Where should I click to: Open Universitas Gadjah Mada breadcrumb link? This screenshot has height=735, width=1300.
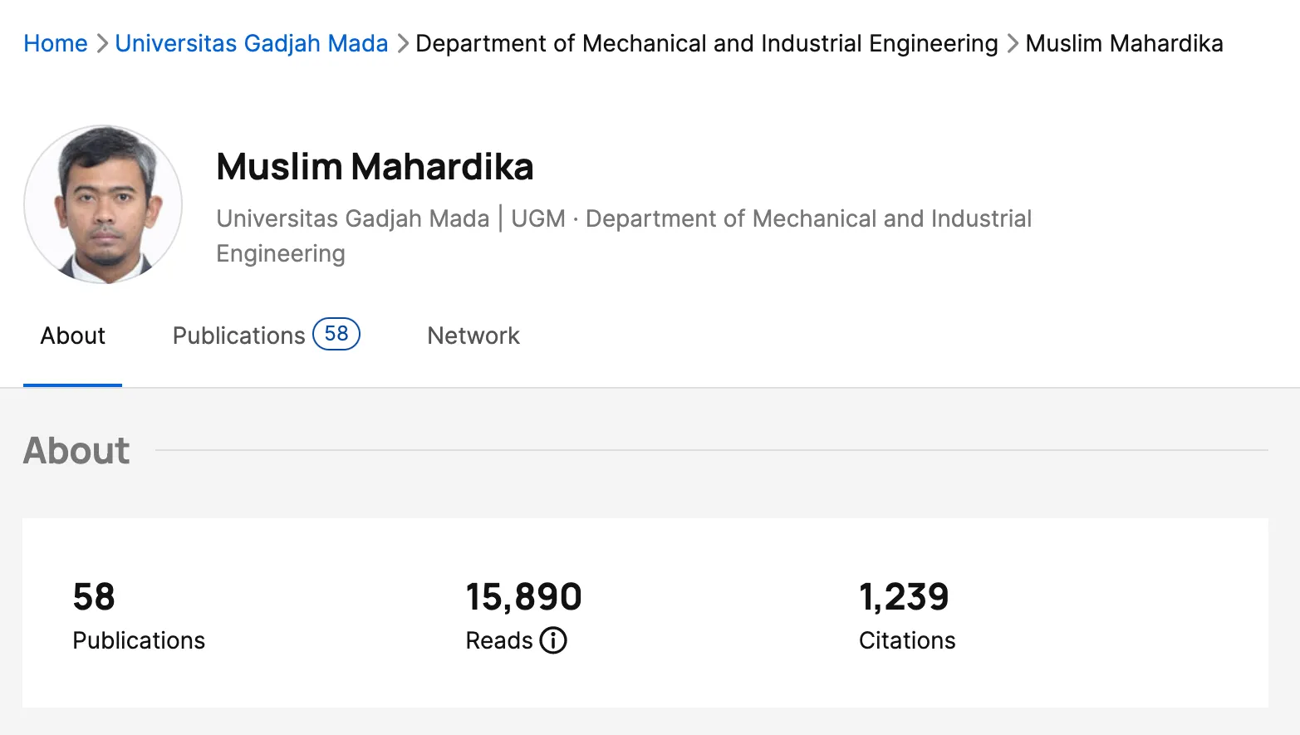click(252, 43)
